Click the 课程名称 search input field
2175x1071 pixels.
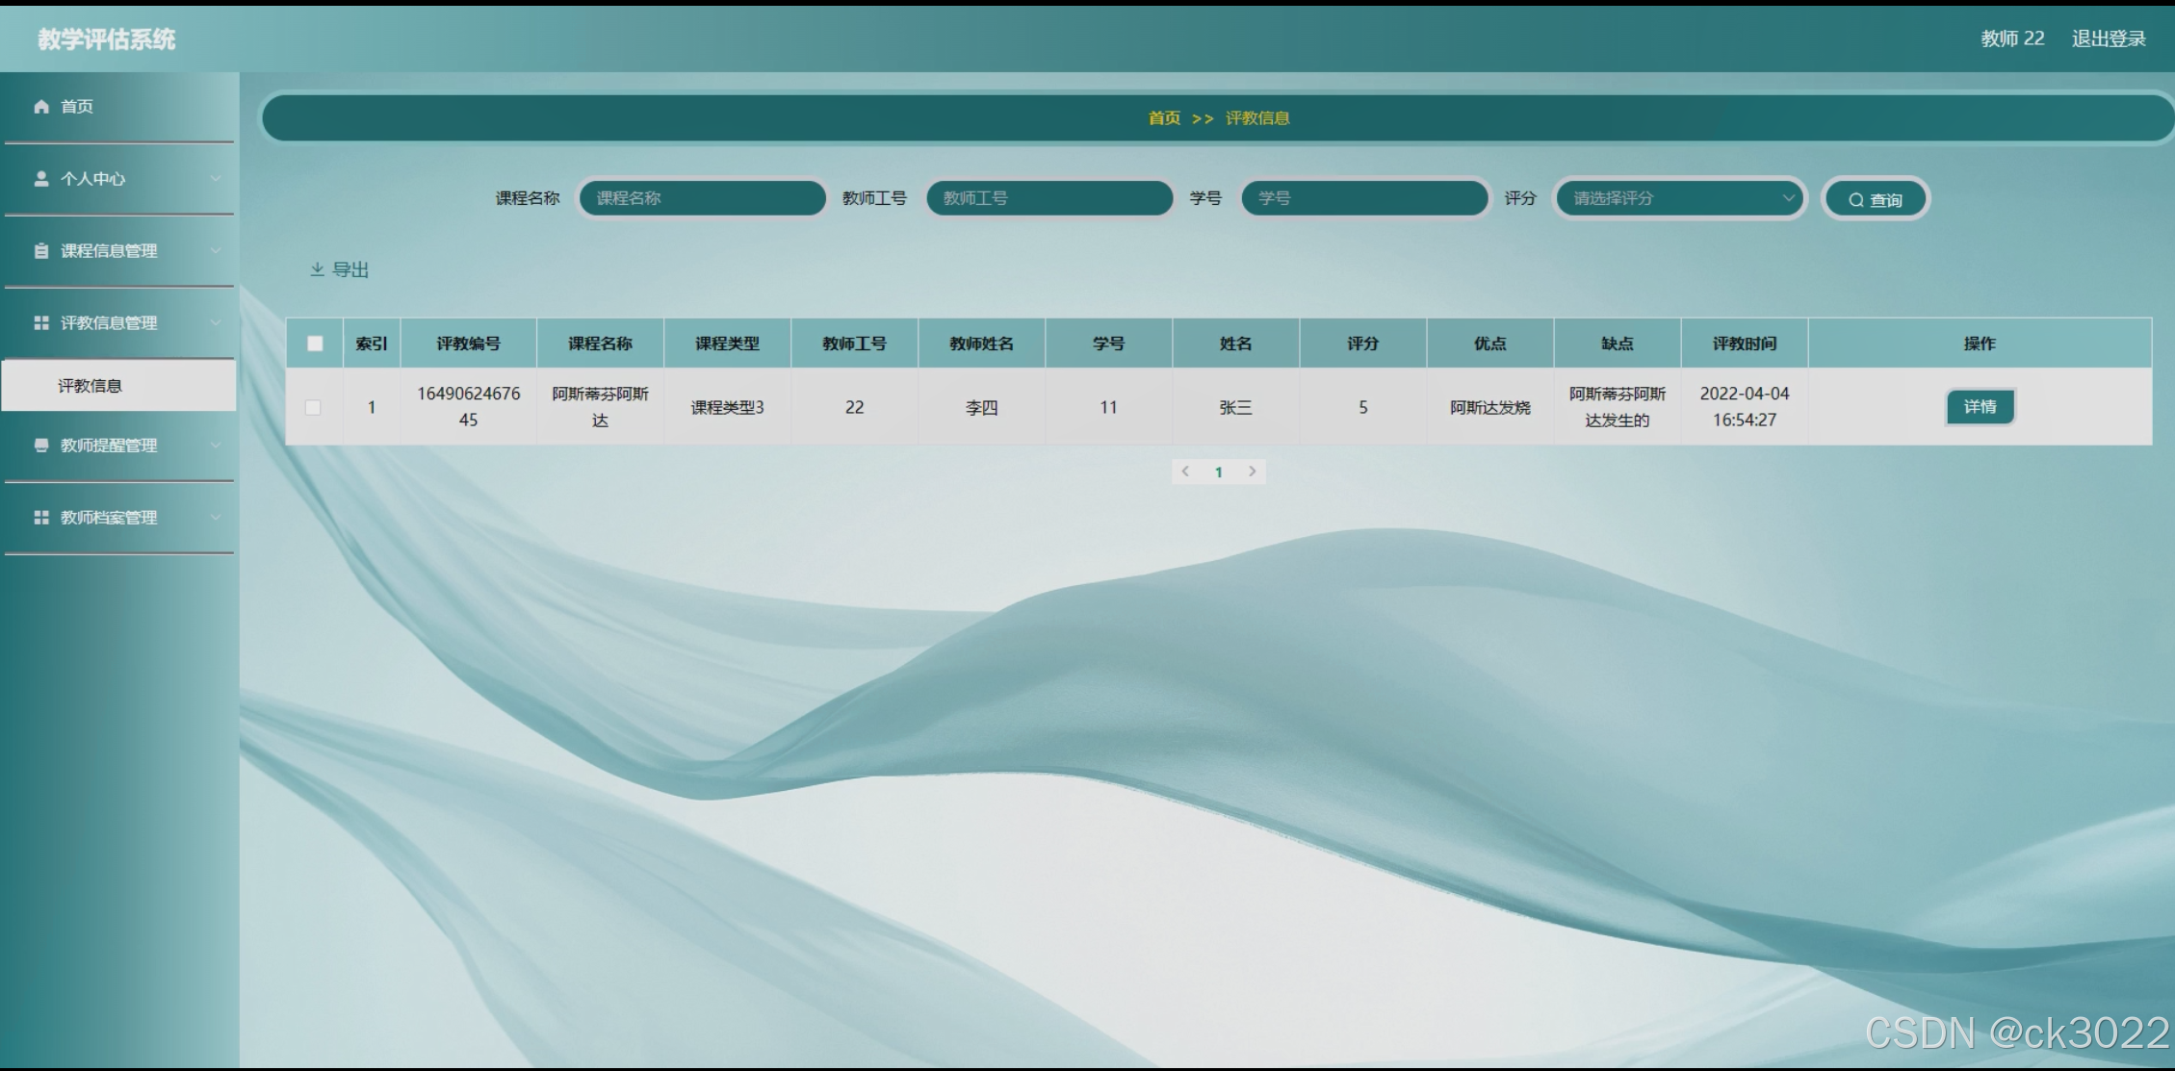(703, 198)
